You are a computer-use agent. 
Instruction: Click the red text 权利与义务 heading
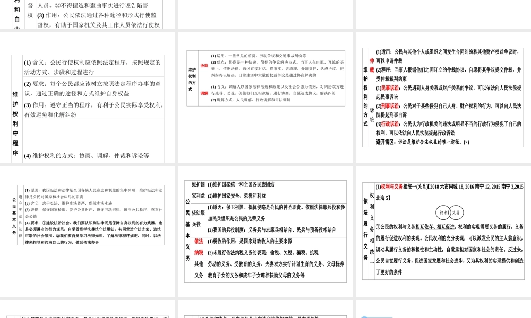click(x=392, y=187)
